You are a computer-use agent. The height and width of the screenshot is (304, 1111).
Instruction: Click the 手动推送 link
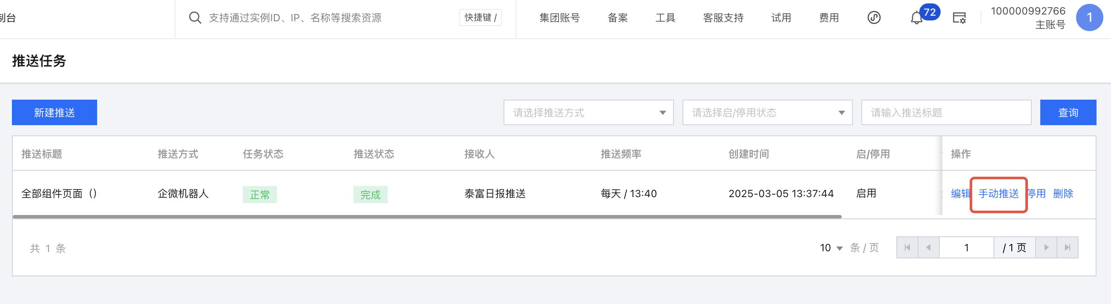998,194
